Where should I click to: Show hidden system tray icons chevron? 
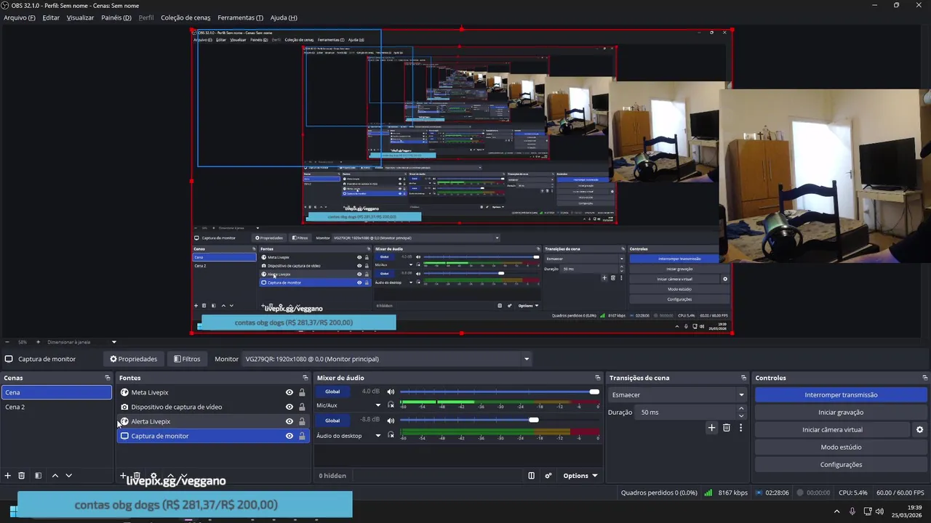[836, 511]
